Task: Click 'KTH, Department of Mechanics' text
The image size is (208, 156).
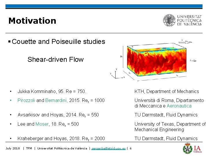Action: coord(167,91)
